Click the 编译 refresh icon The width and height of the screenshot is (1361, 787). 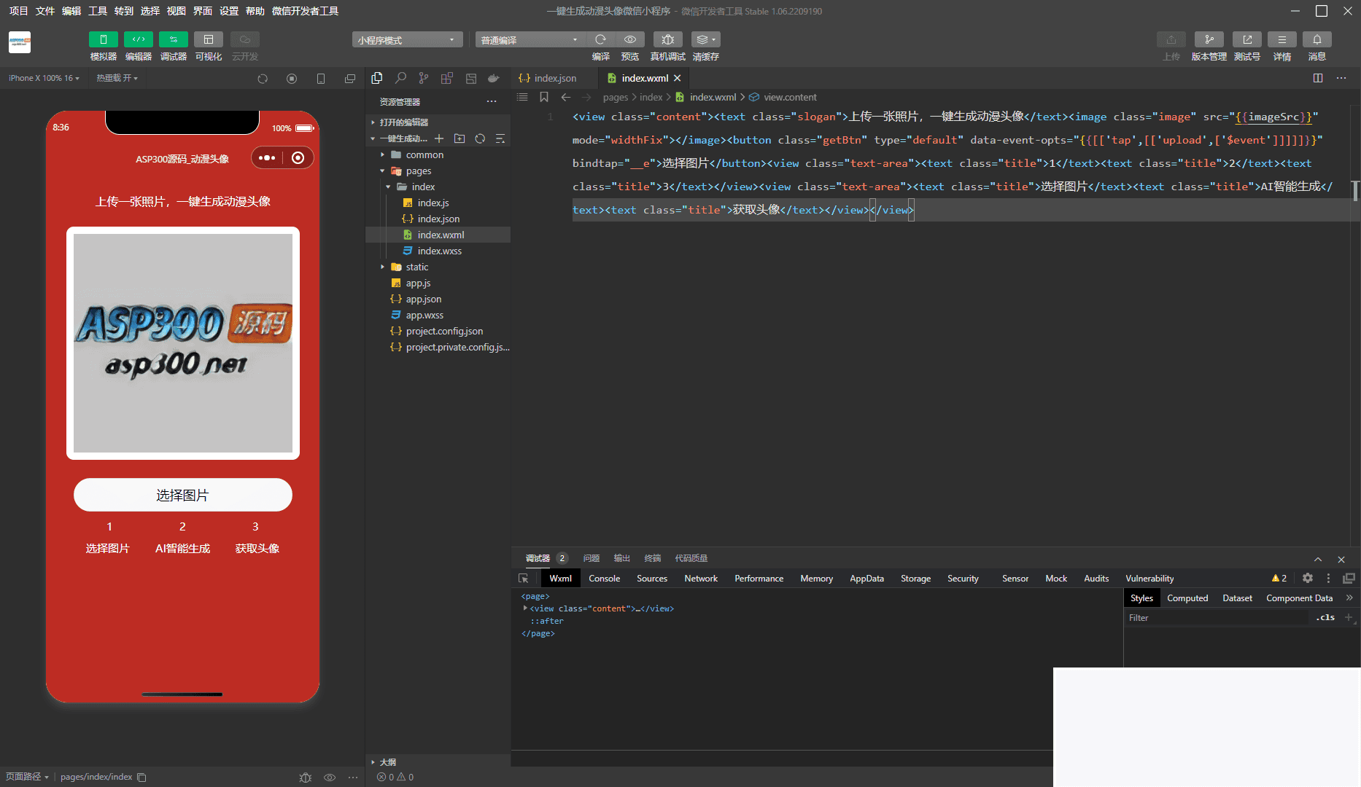pos(600,39)
